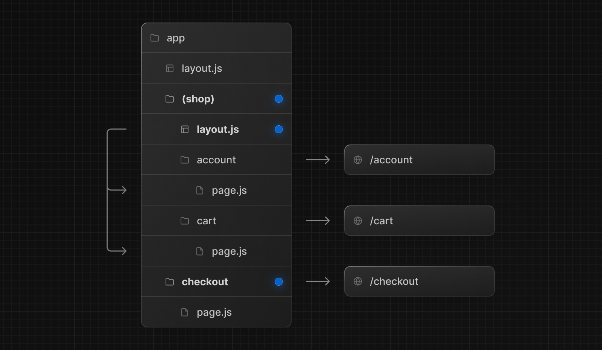Screen dimensions: 602x350
Task: Click the file icon next to page.js under account
Action: pos(199,190)
